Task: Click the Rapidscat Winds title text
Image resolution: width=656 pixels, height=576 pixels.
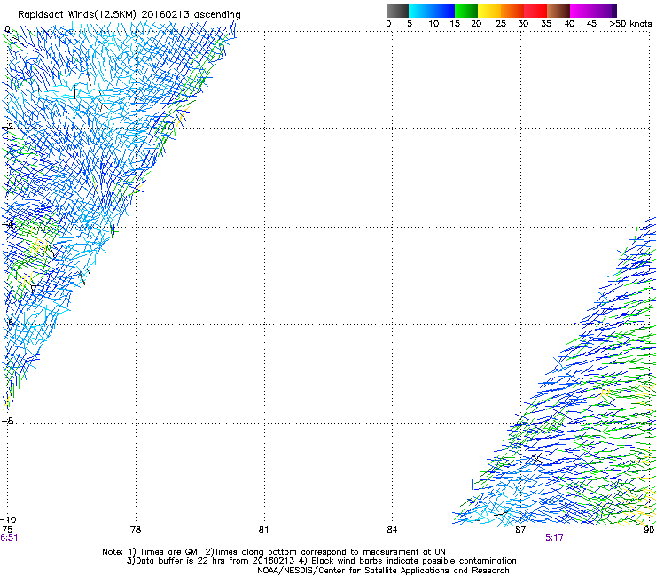Action: (x=129, y=14)
